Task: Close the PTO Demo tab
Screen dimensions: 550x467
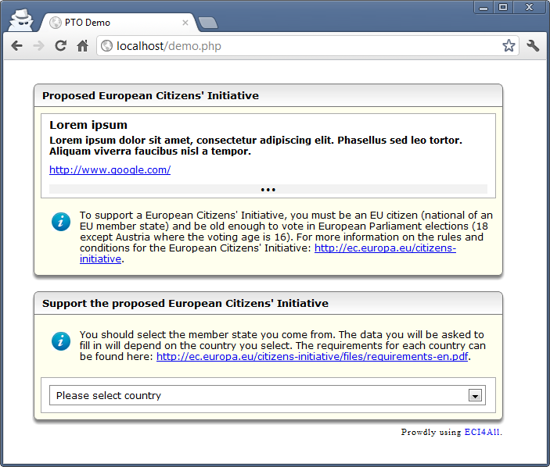Action: (185, 23)
